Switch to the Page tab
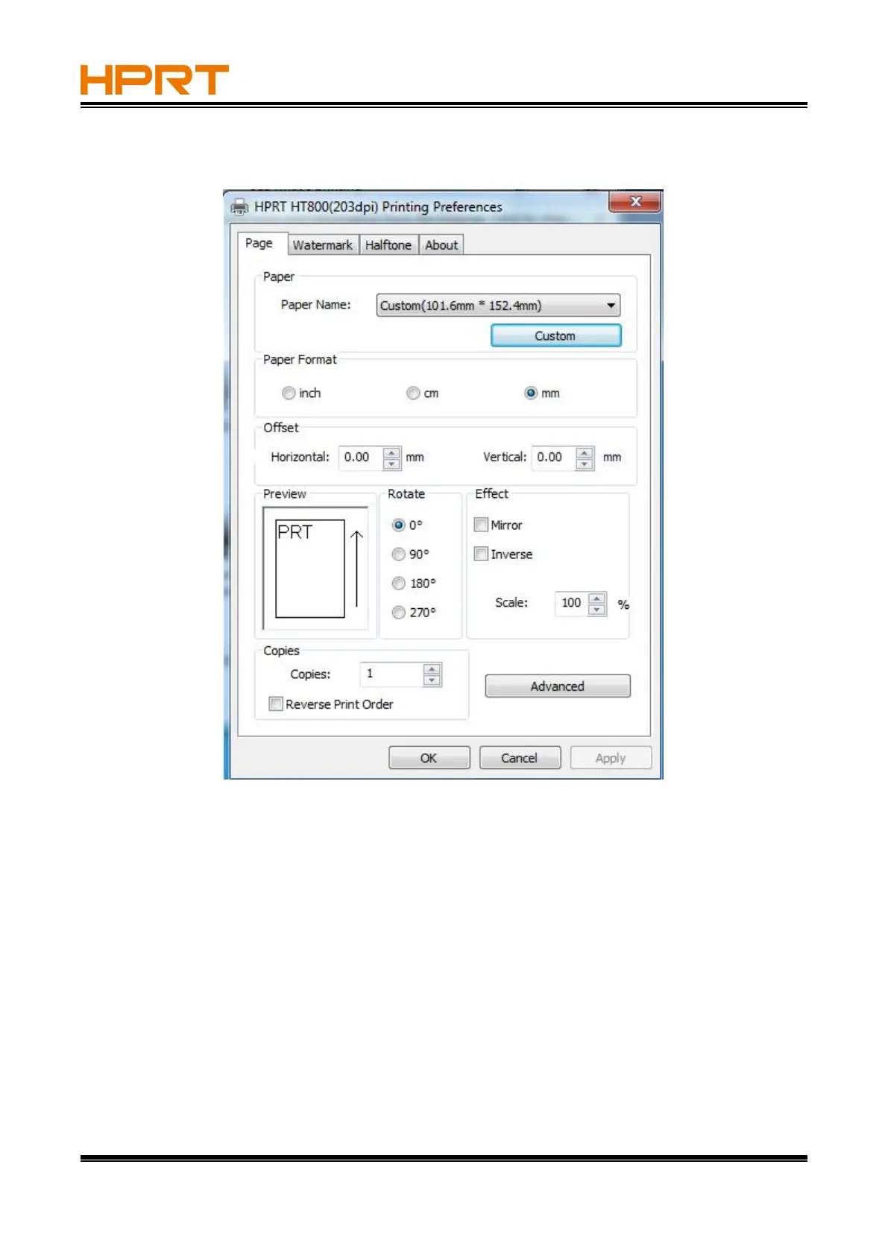888x1255 pixels. [259, 244]
